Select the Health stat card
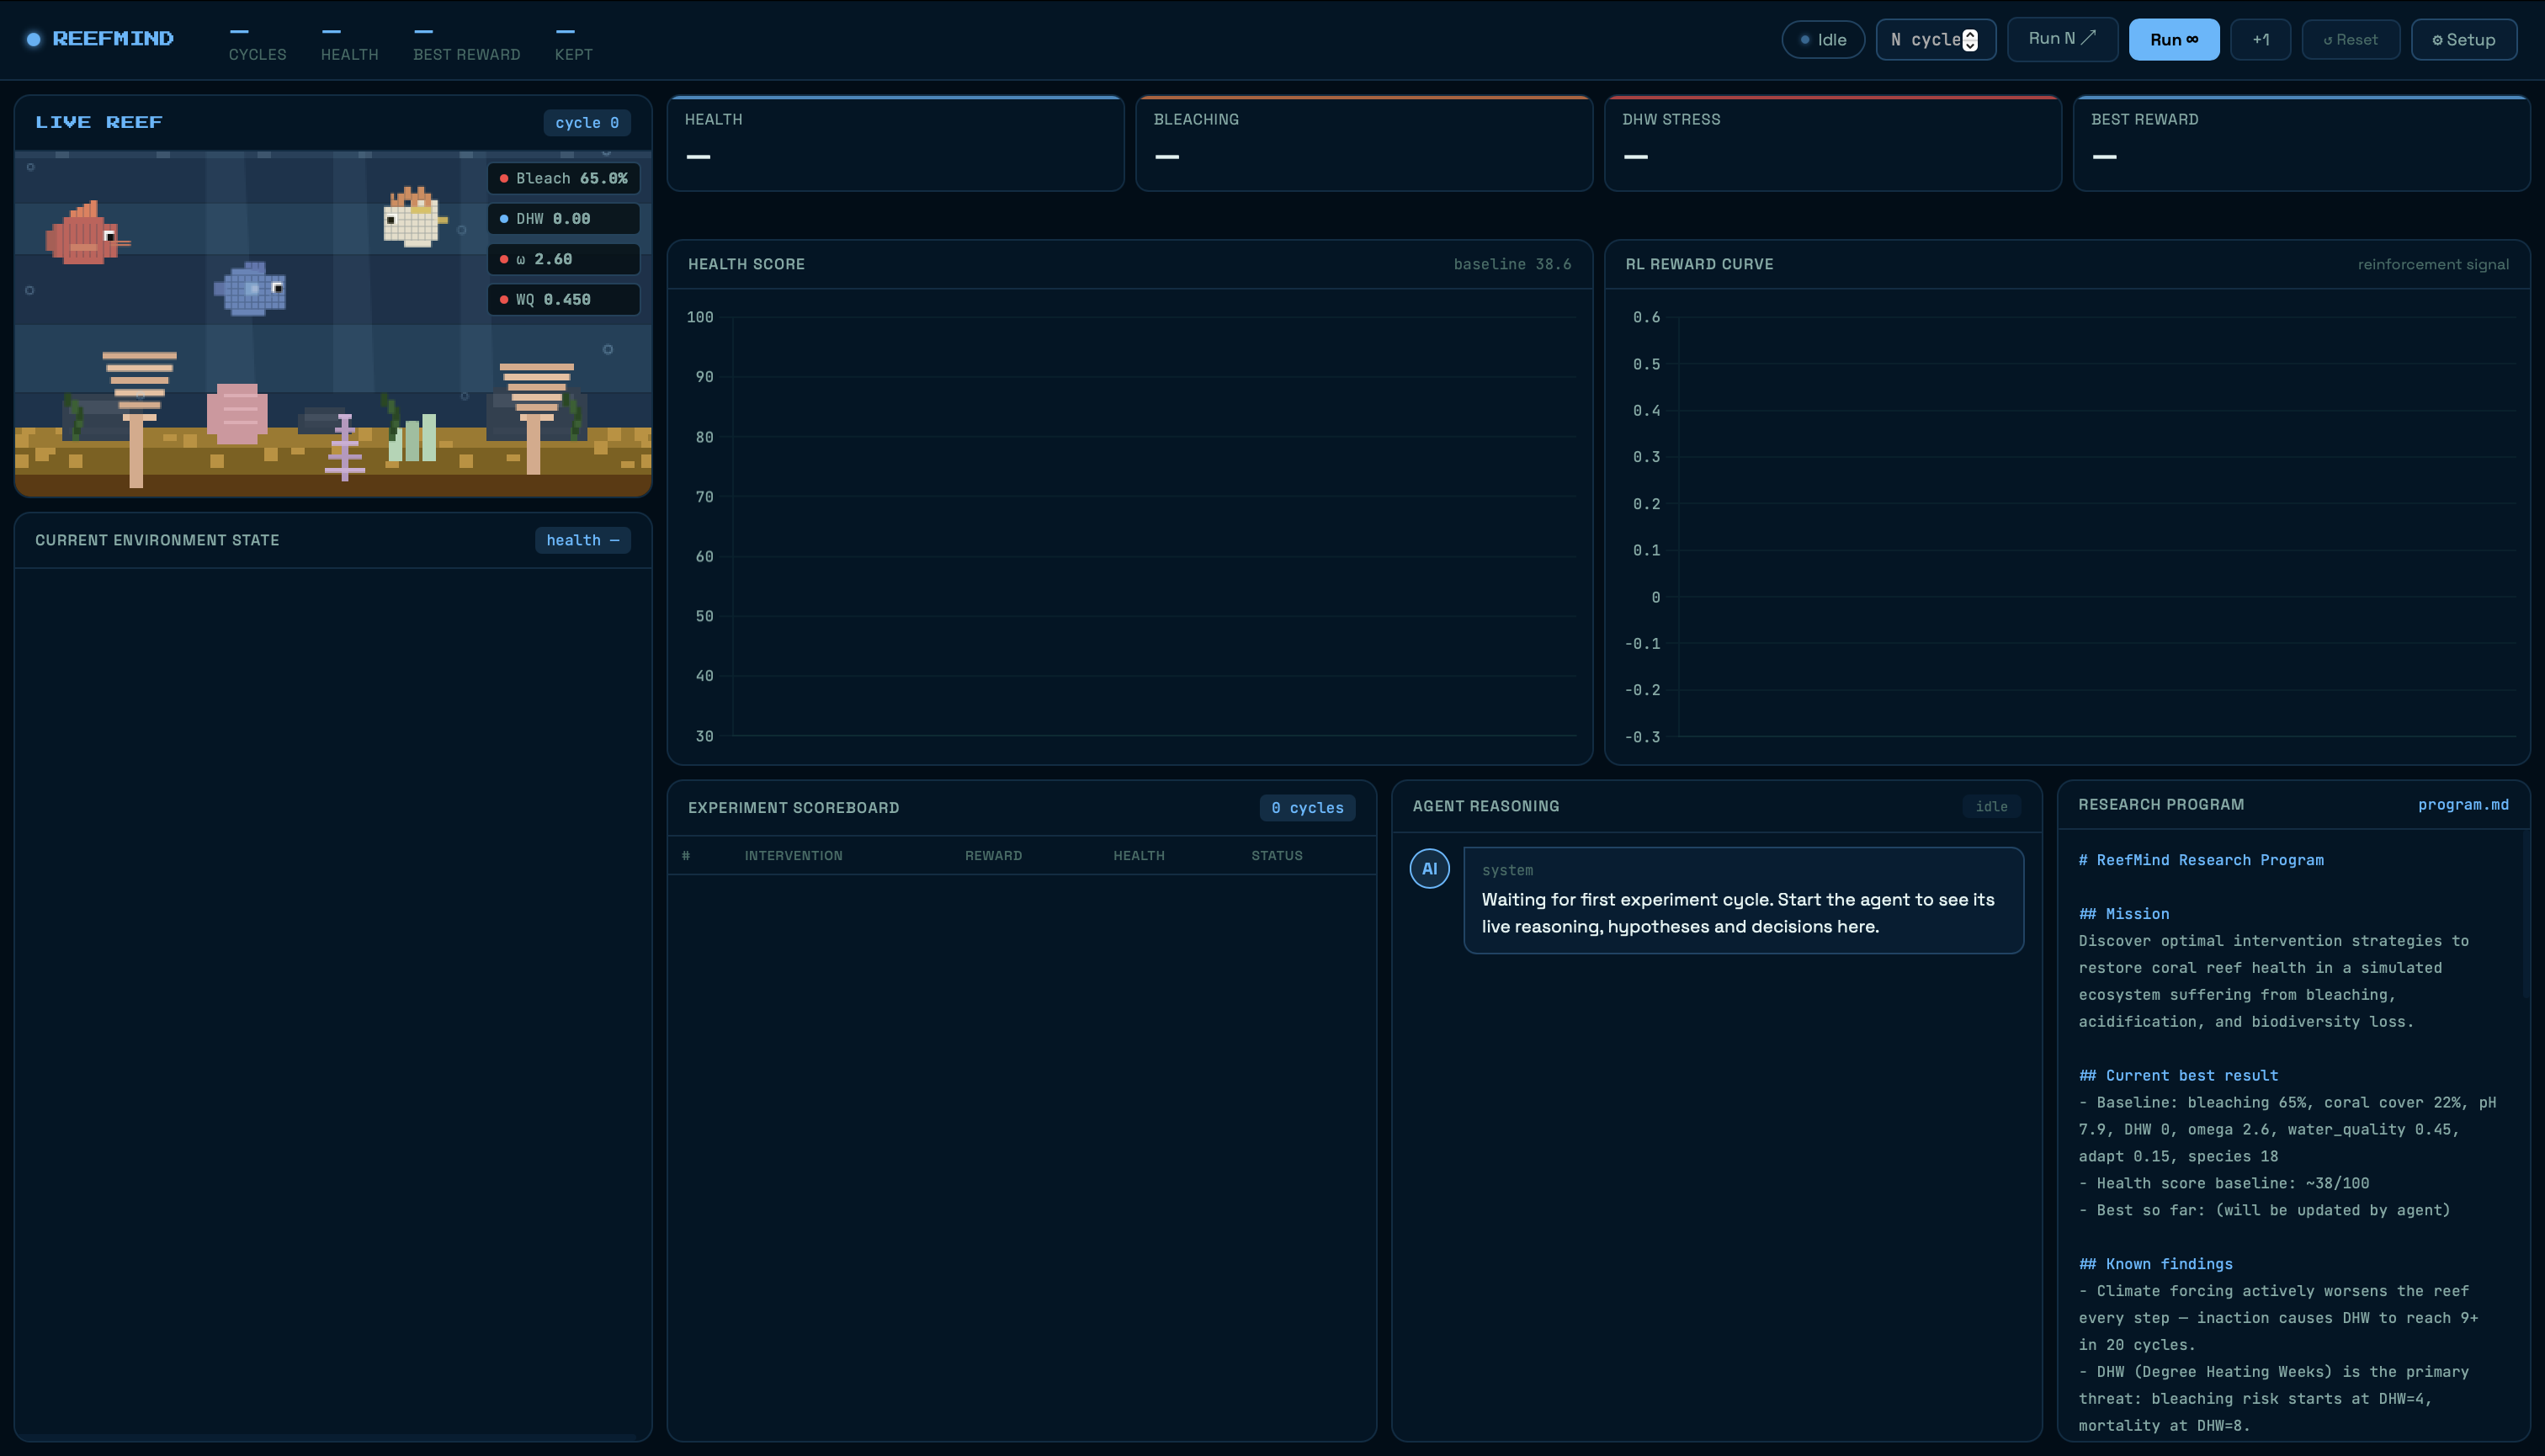2545x1456 pixels. pos(895,143)
